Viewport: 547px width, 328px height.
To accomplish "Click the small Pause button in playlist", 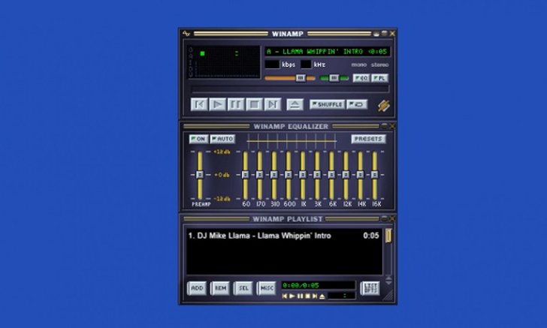I will 300,296.
